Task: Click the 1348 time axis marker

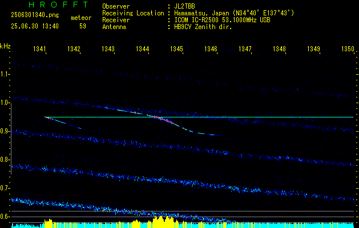Action: pos(279,48)
